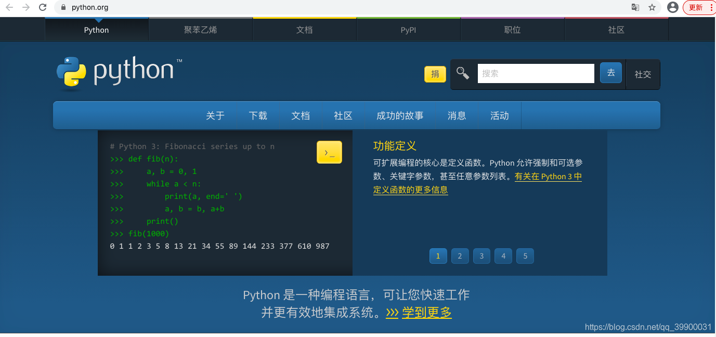This screenshot has height=337, width=716.
Task: Open 活动 in the main navigation
Action: point(500,115)
